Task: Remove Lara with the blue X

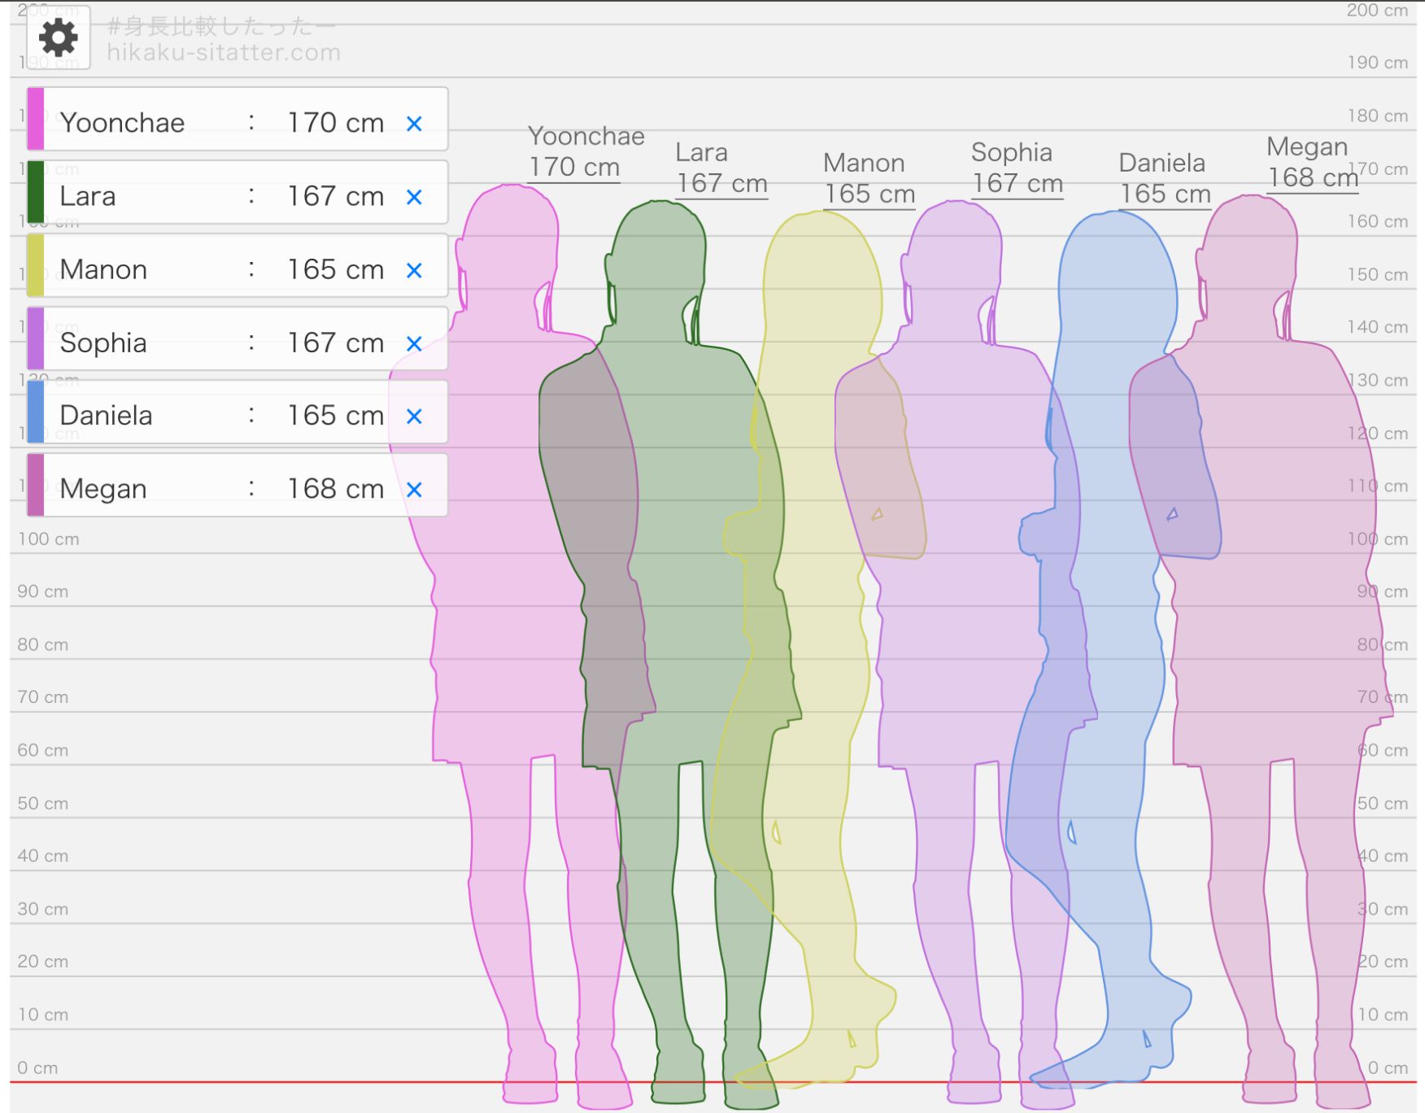Action: pyautogui.click(x=414, y=197)
